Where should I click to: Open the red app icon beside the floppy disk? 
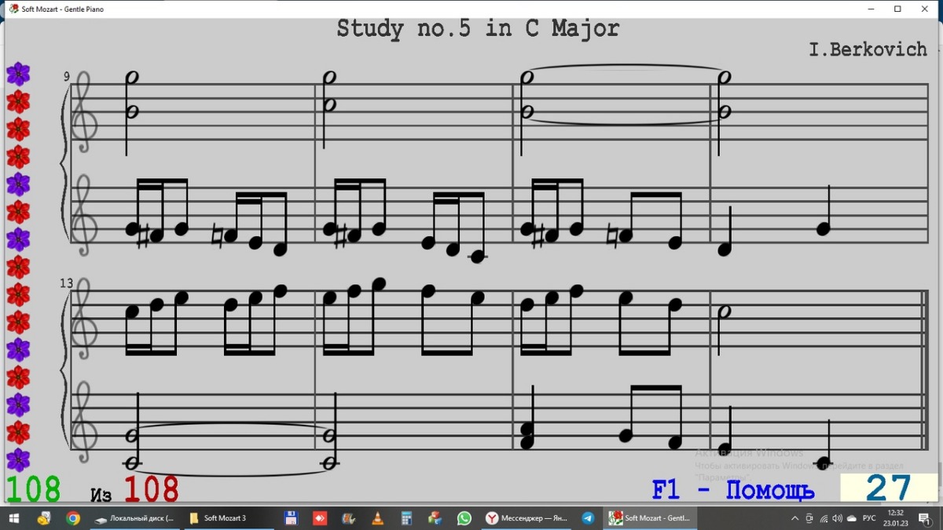(320, 518)
